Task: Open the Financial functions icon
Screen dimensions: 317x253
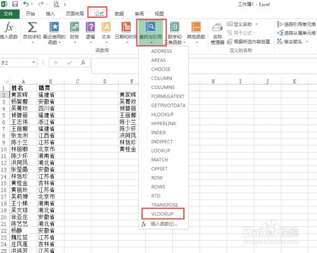Action: pos(74,27)
